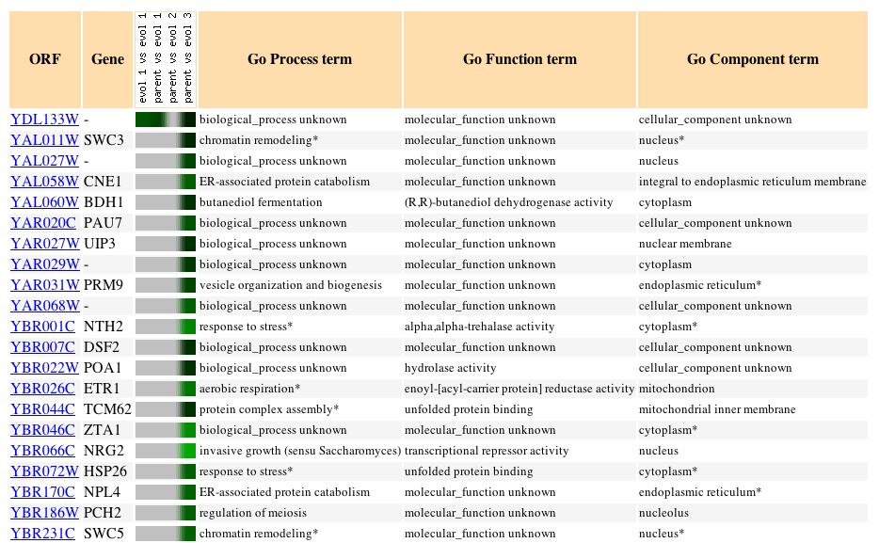
Task: Click the bright green heatmap for NRG2
Action: [x=166, y=451]
